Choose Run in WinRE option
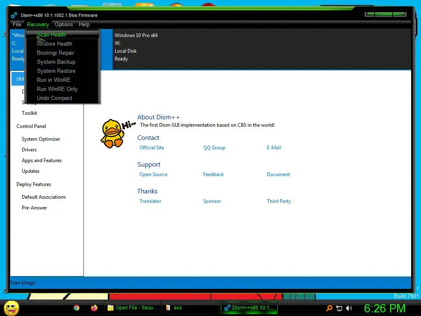421x316 pixels. (62, 80)
